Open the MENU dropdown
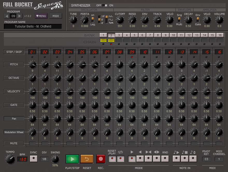 (x=41, y=16)
